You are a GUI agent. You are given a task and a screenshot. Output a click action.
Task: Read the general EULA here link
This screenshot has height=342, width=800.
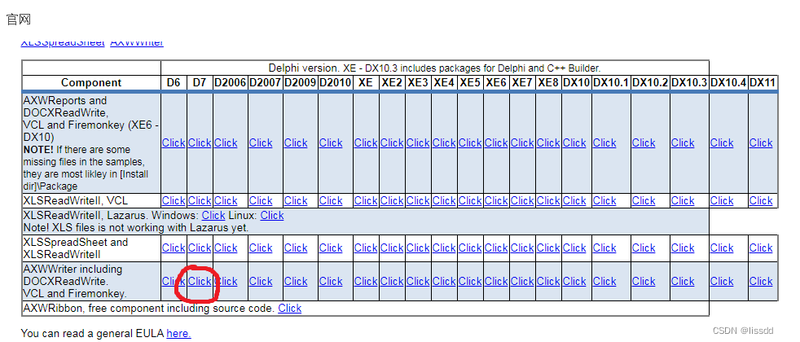(x=178, y=334)
